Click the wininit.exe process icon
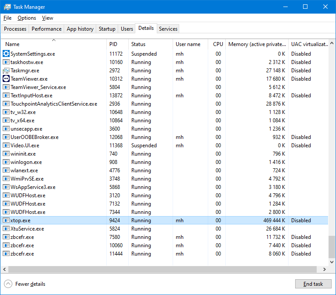This screenshot has height=295, width=336. point(6,154)
